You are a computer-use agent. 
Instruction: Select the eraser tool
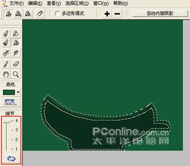tap(16, 64)
